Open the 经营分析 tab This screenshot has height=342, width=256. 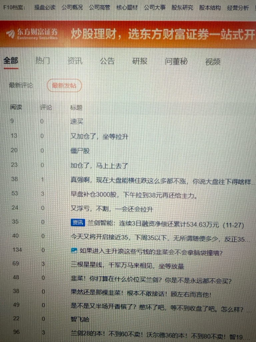tap(238, 8)
